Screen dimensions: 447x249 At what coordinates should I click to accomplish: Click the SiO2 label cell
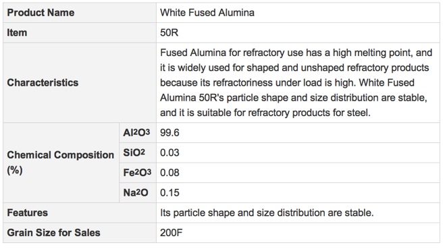(x=138, y=153)
